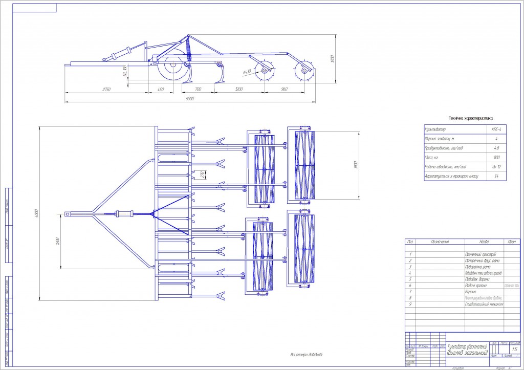Select the 'Поводок борони' entry
The image size is (524, 370).
pos(477,279)
